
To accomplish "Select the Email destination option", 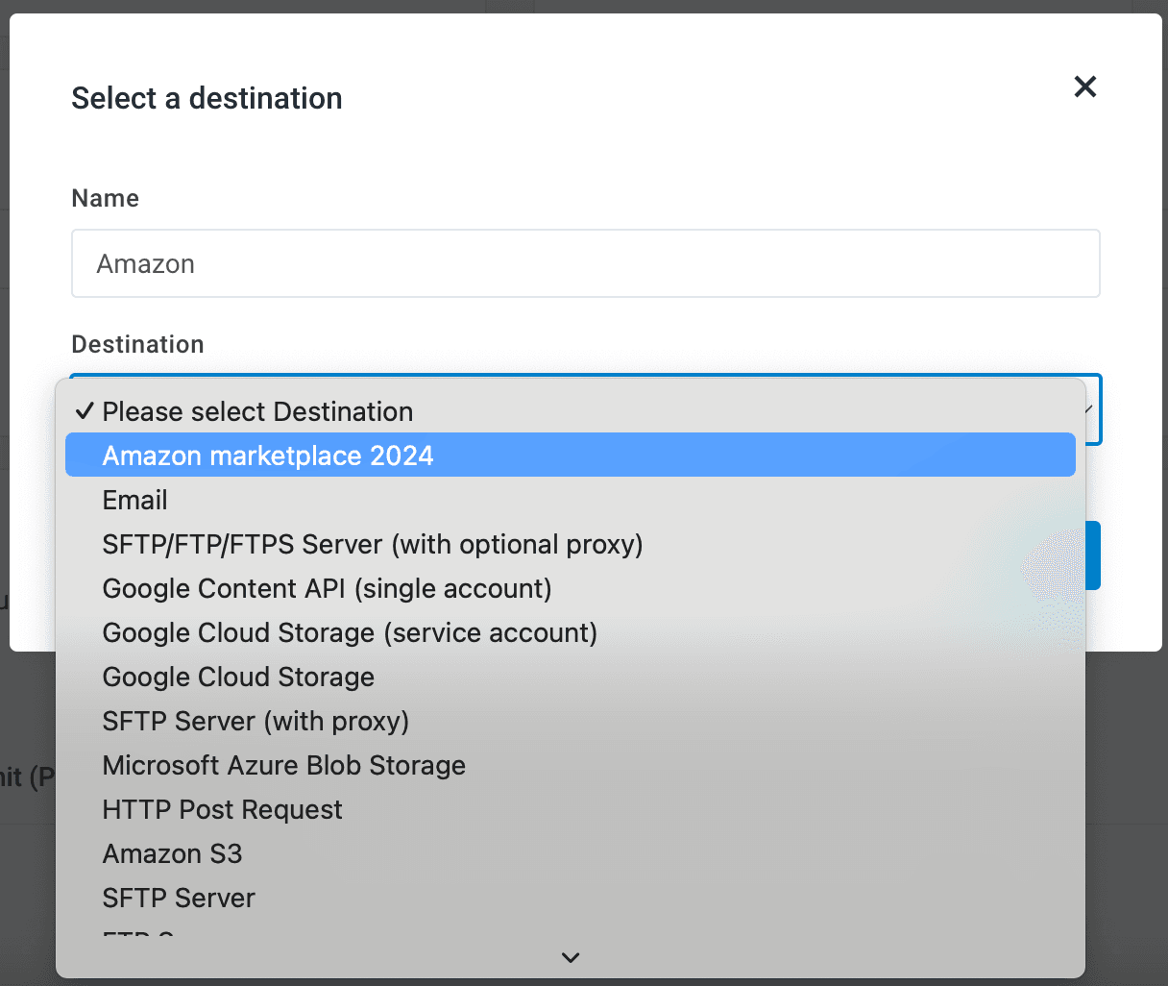I will [x=135, y=500].
